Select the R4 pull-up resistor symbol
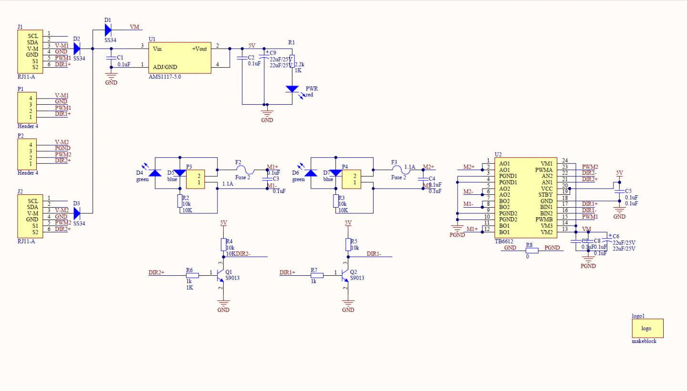The image size is (687, 391). (x=223, y=244)
